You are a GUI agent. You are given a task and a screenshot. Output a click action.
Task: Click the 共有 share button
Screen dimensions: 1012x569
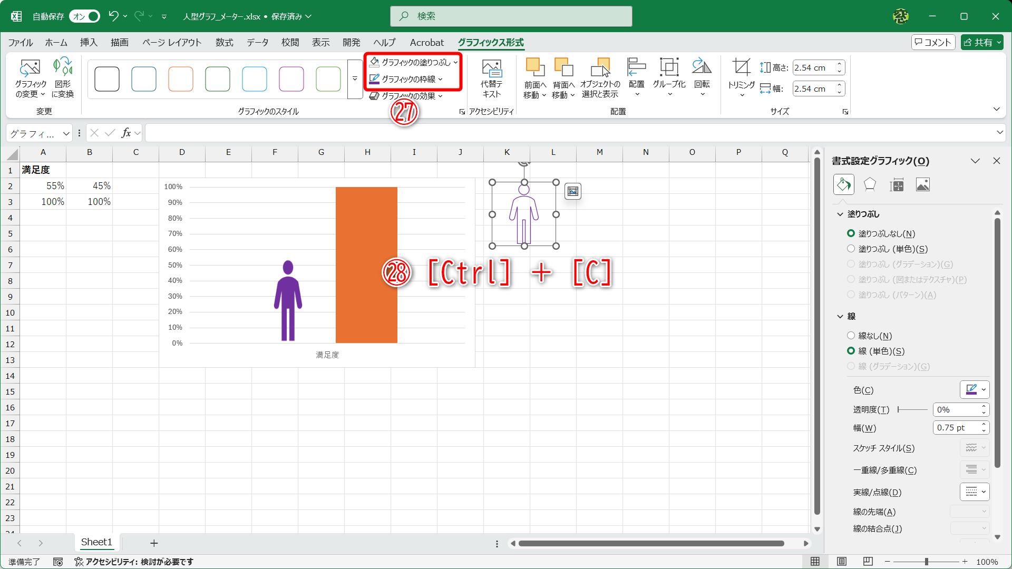pyautogui.click(x=981, y=42)
